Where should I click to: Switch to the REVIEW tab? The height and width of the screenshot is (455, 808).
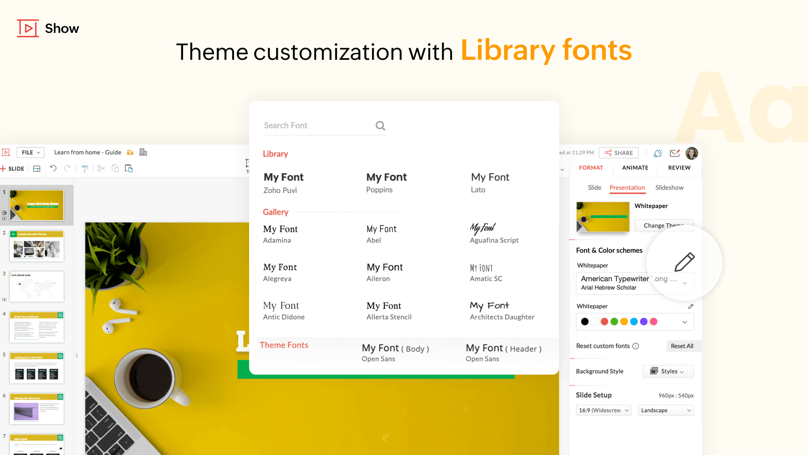pyautogui.click(x=679, y=168)
